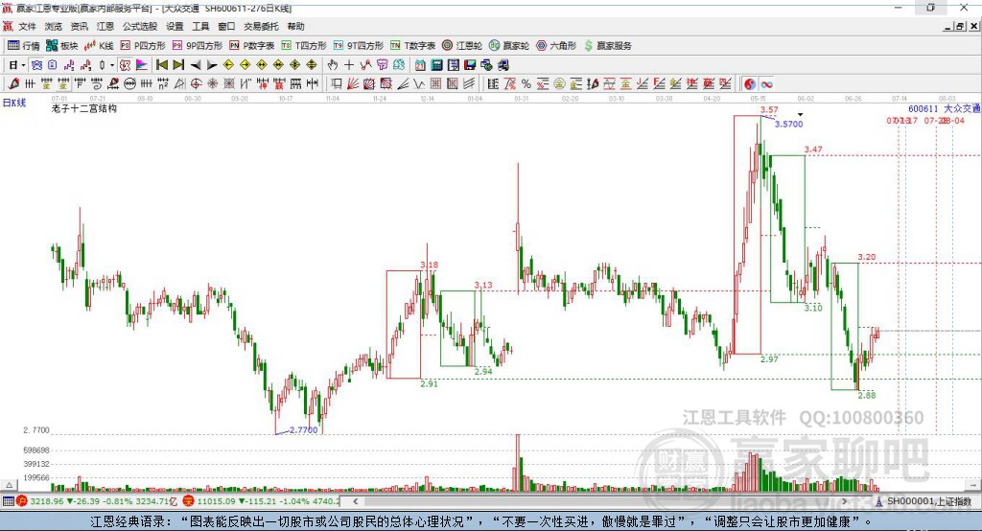Open the 公式选股 menu

pyautogui.click(x=140, y=26)
